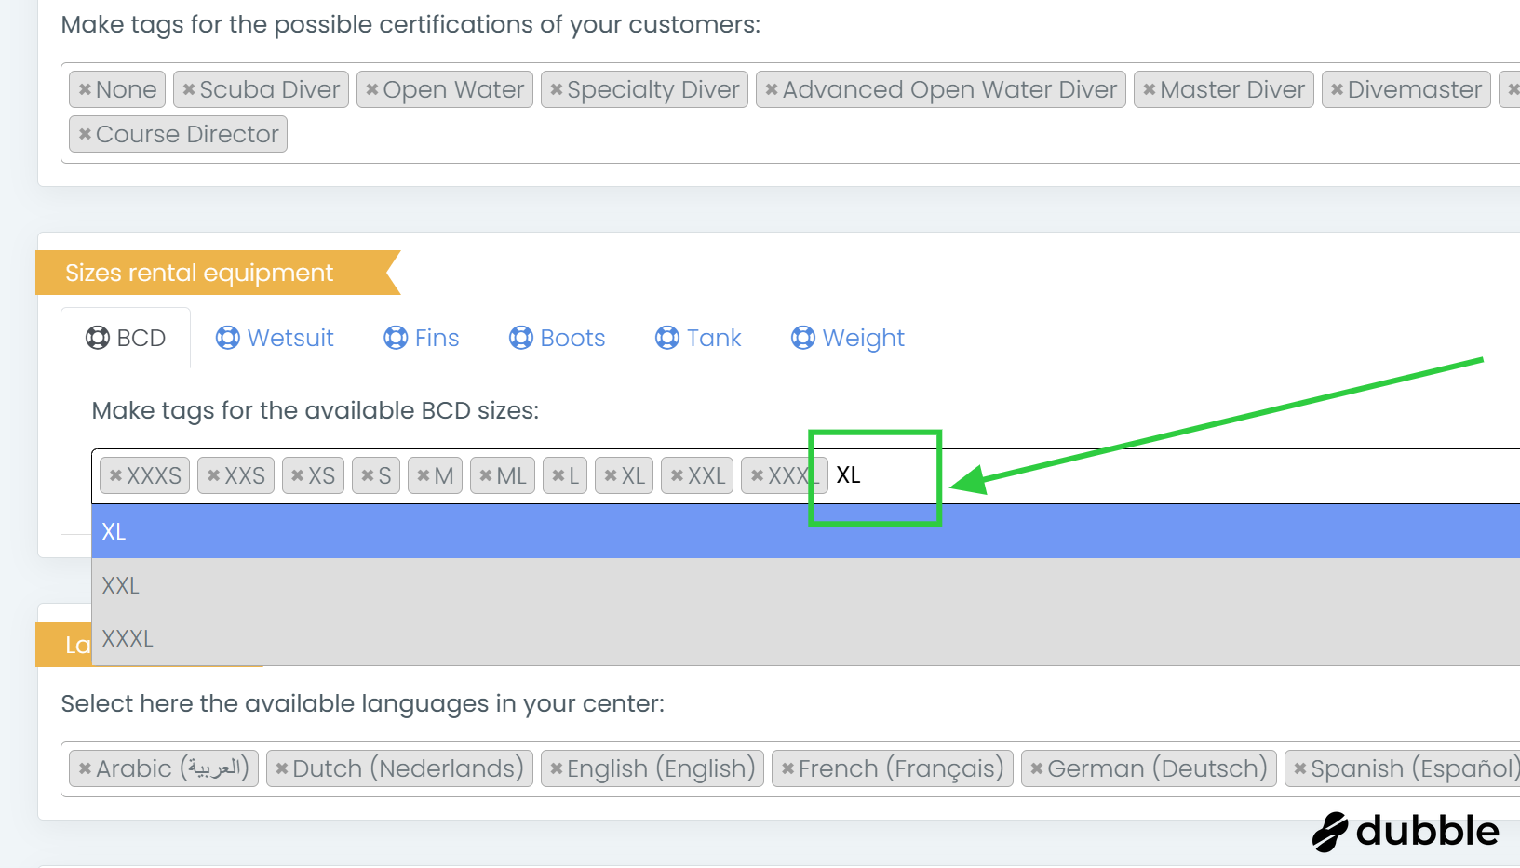The width and height of the screenshot is (1520, 868).
Task: Delete the Arabic language tag
Action: [85, 769]
